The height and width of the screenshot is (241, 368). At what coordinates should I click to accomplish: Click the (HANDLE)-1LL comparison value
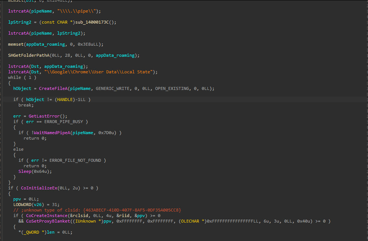[x=70, y=99]
